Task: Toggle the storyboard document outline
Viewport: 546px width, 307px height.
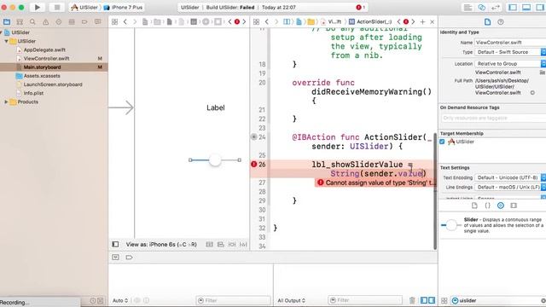Action: 115,245
